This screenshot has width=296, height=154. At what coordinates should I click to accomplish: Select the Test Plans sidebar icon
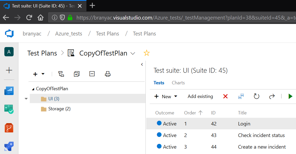click(x=9, y=109)
